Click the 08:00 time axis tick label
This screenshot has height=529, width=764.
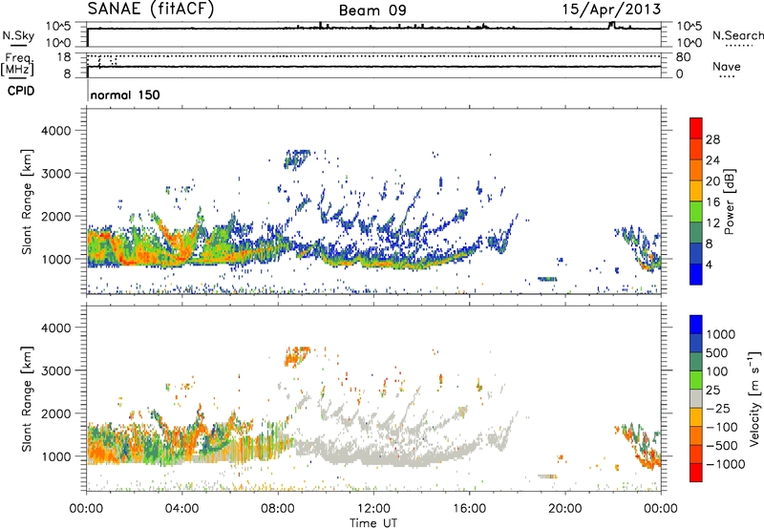(278, 509)
